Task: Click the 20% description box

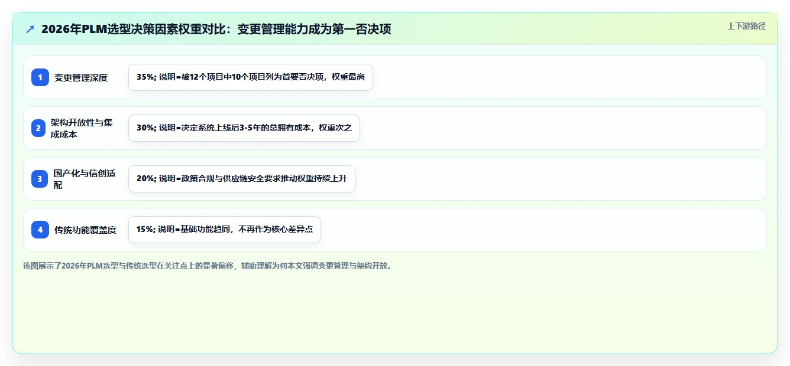Action: [x=242, y=179]
